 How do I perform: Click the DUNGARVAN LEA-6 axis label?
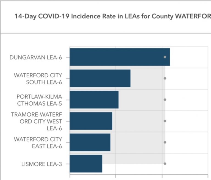click(36, 57)
